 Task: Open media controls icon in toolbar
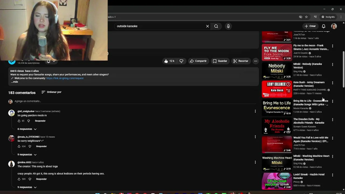point(315,17)
